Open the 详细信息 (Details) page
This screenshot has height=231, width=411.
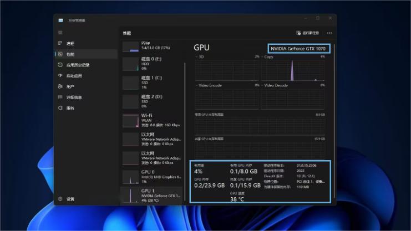(x=86, y=97)
